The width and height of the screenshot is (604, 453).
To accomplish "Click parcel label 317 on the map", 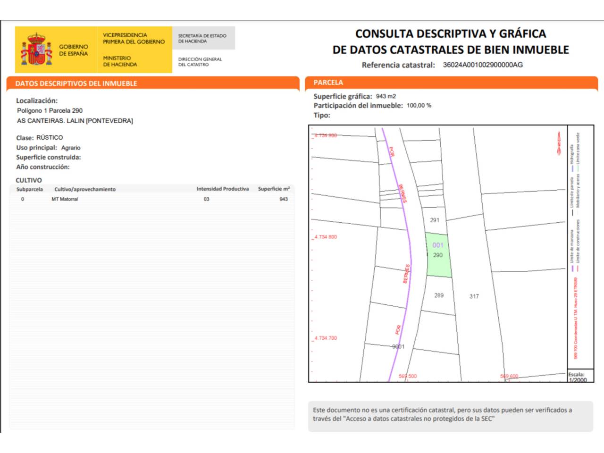I will pyautogui.click(x=474, y=296).
